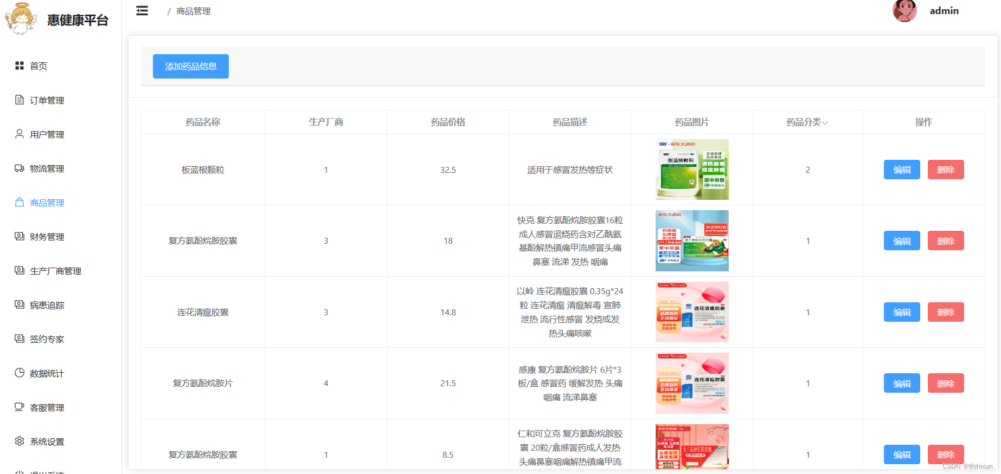Click the icon beside 签约专家
1001x474 pixels.
[x=20, y=339]
